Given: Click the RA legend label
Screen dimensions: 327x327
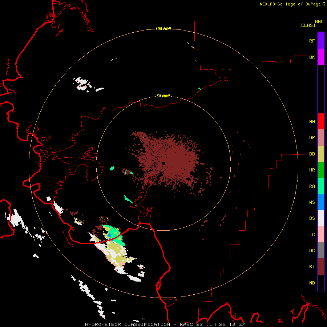Looking at the screenshot, I should click(x=312, y=186).
